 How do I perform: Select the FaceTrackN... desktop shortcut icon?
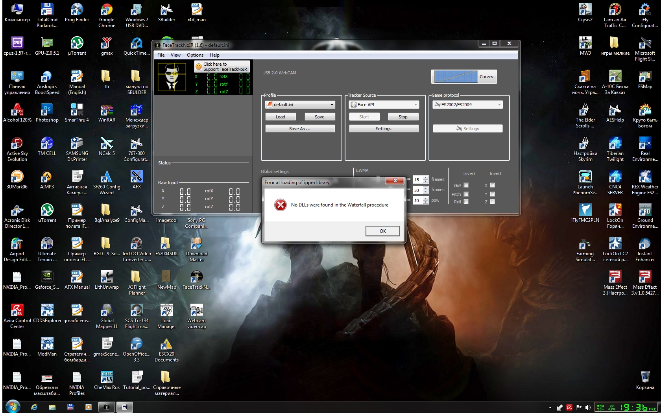[196, 280]
